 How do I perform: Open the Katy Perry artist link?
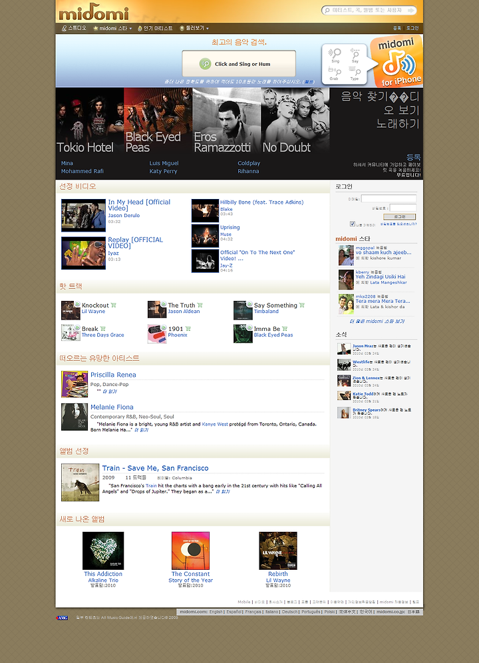click(x=163, y=171)
